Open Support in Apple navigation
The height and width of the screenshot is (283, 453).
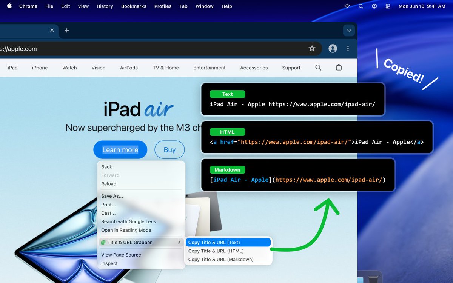click(x=291, y=68)
